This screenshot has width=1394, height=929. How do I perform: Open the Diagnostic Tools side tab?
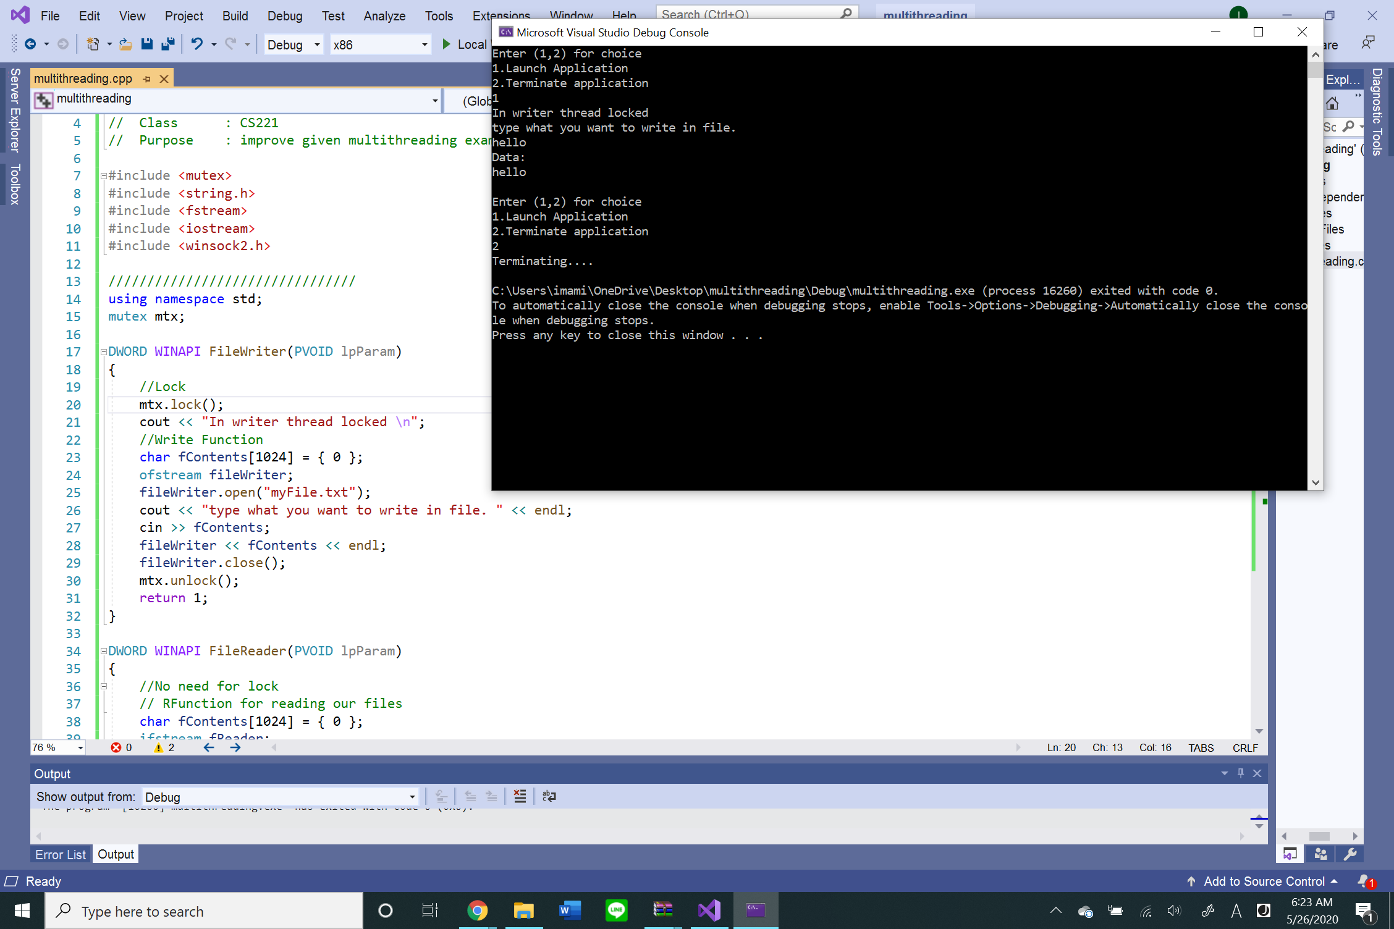coord(1377,112)
